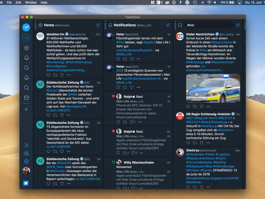This screenshot has width=265, height=199.
Task: Click the Wi-Fi icon in menu bar
Action: (x=209, y=2)
